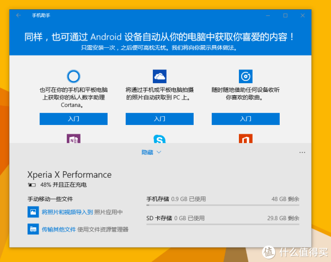Click 入门 button under OneDrive photo description
Image resolution: width=331 pixels, height=262 pixels.
(159, 119)
